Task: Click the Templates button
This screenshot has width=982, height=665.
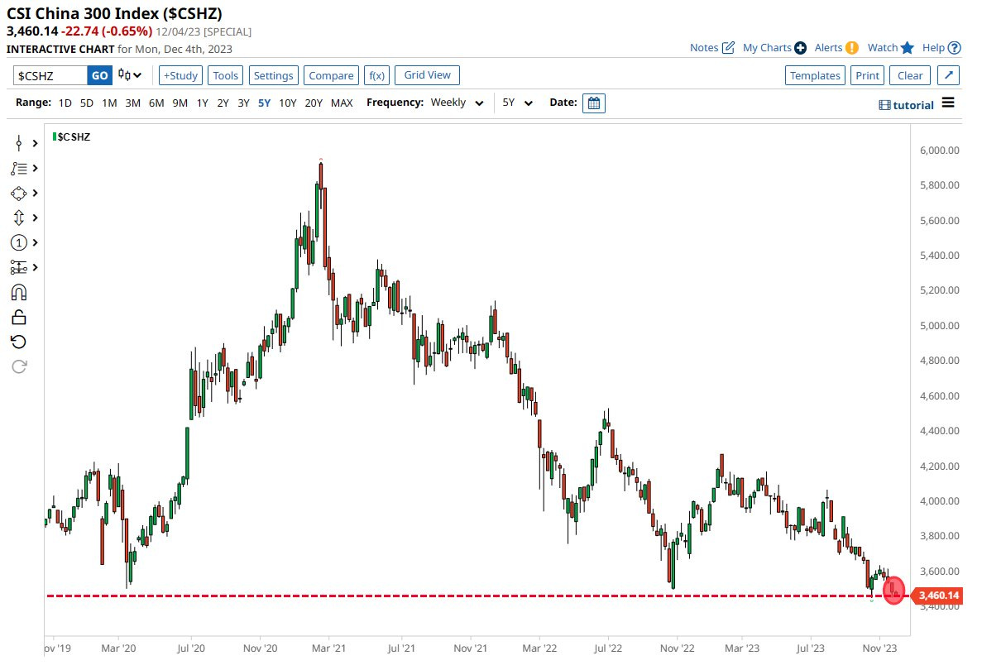Action: pyautogui.click(x=815, y=75)
